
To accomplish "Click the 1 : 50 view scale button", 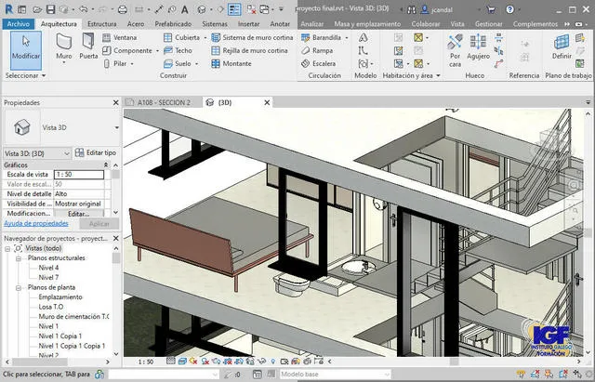I will click(146, 362).
